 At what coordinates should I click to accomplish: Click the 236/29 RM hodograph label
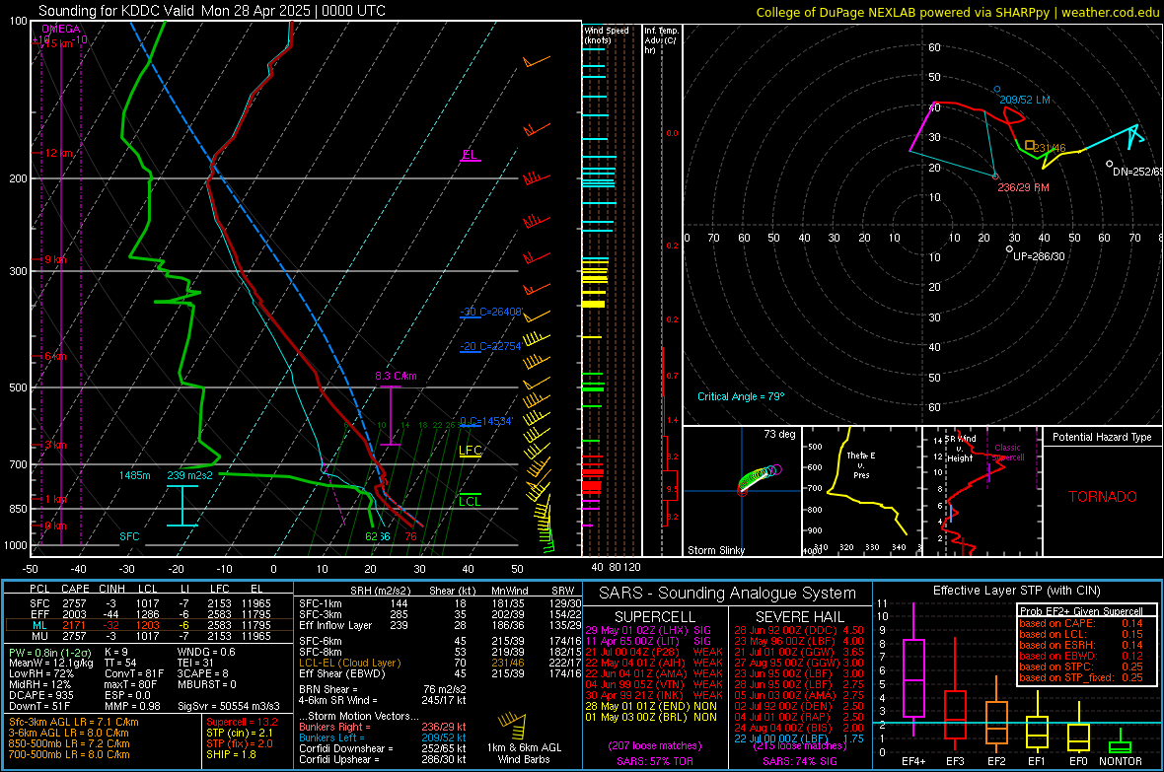[x=1024, y=187]
